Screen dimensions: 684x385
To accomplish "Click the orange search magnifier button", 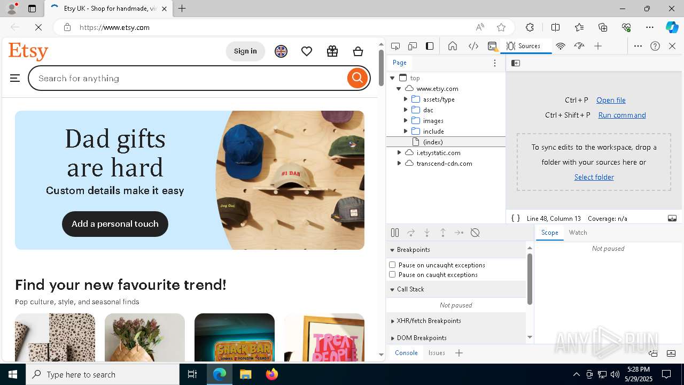I will [357, 78].
